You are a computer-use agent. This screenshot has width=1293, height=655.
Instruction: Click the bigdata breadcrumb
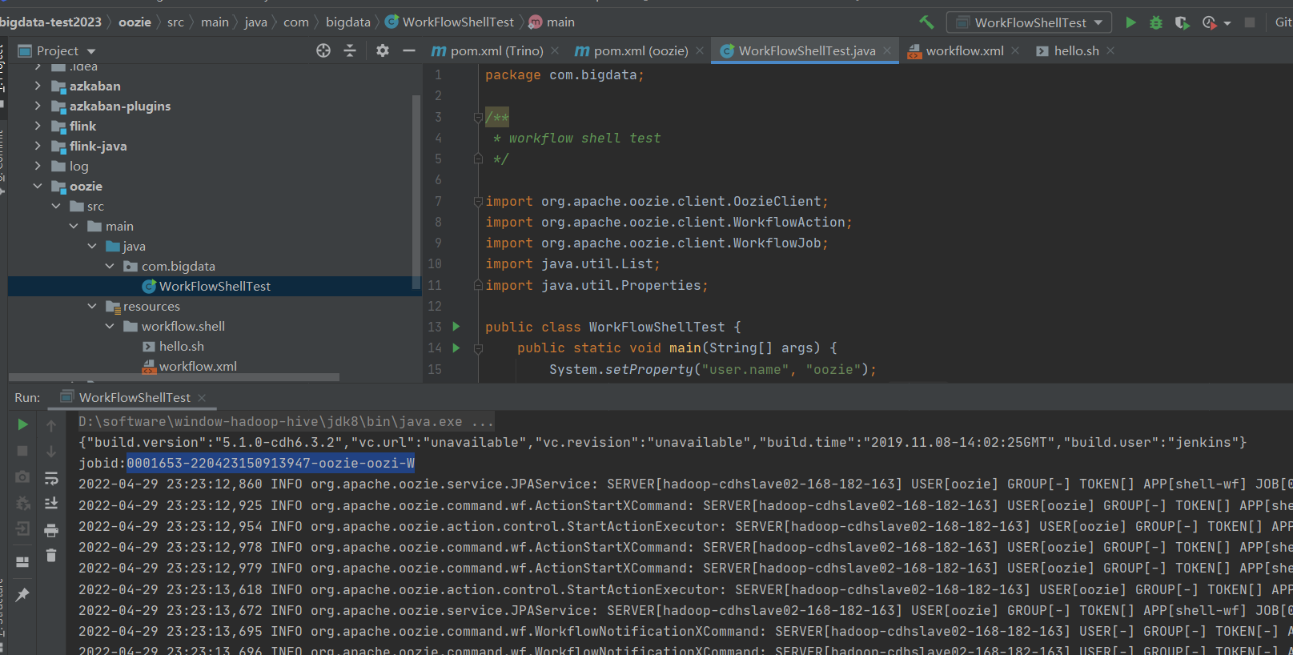pyautogui.click(x=348, y=22)
